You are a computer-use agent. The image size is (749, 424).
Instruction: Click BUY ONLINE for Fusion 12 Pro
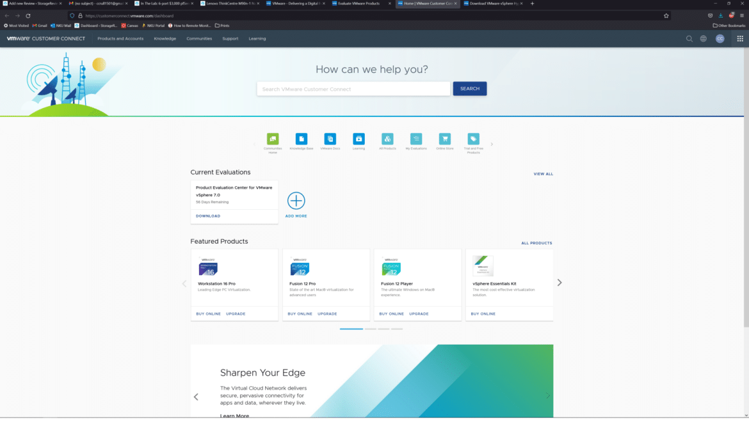(x=300, y=314)
